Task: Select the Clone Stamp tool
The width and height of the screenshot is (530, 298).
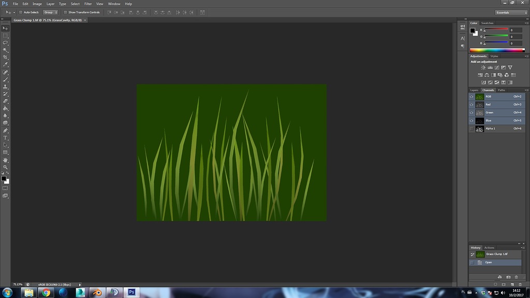Action: (5, 87)
